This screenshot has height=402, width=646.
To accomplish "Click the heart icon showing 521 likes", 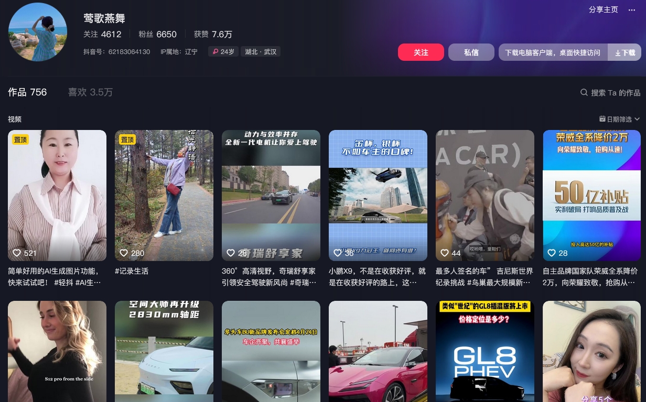I will pyautogui.click(x=17, y=253).
